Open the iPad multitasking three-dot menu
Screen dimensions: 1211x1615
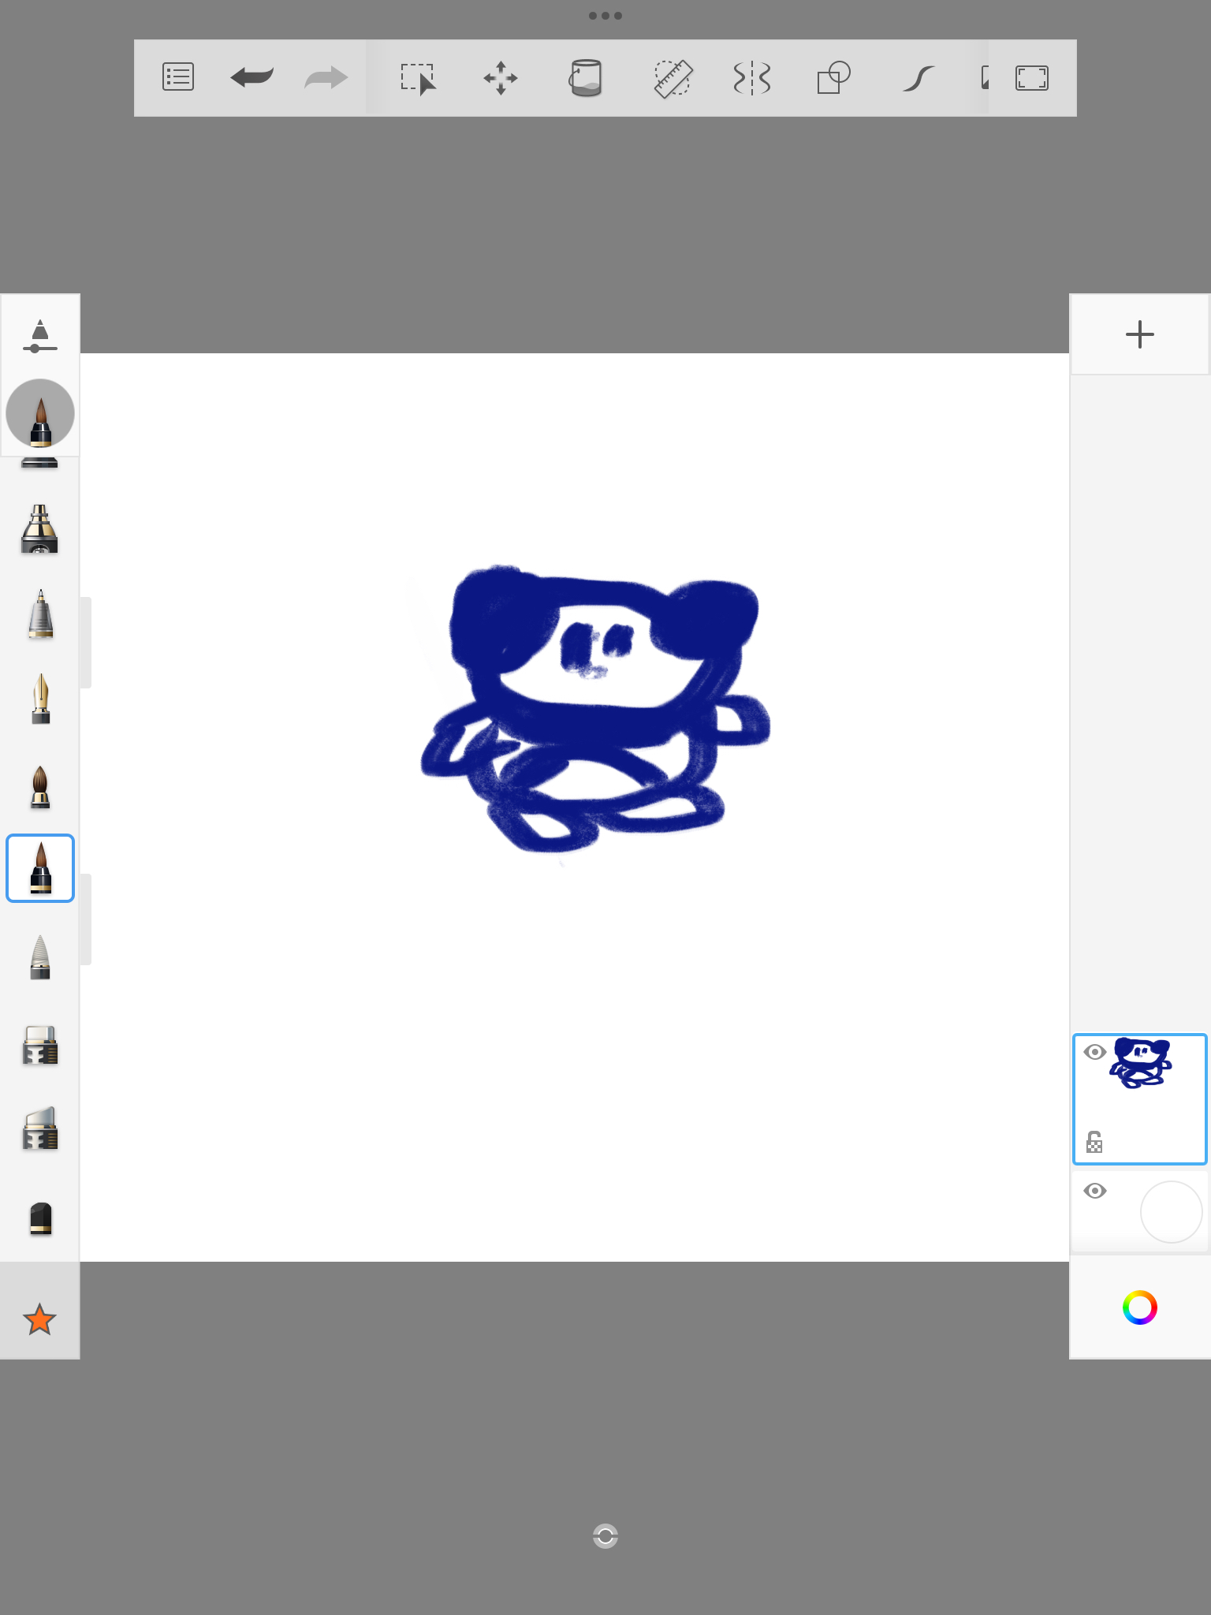pyautogui.click(x=605, y=16)
